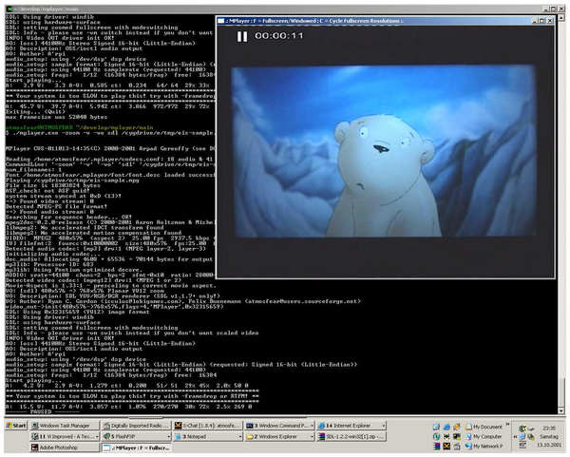Image resolution: width=570 pixels, height=457 pixels.
Task: Click the OSD timer 00:00:11
Action: pos(278,36)
